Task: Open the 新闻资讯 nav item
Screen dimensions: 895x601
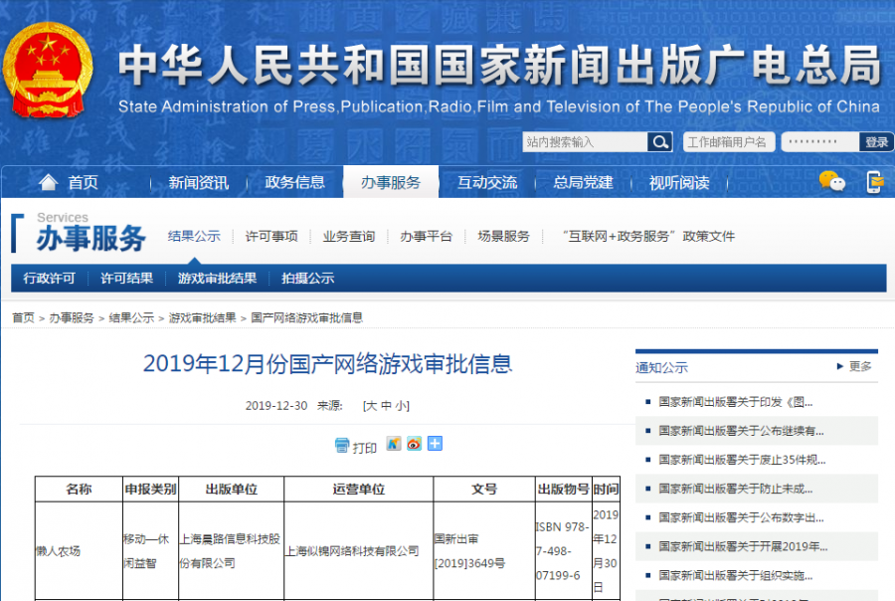Action: point(199,182)
